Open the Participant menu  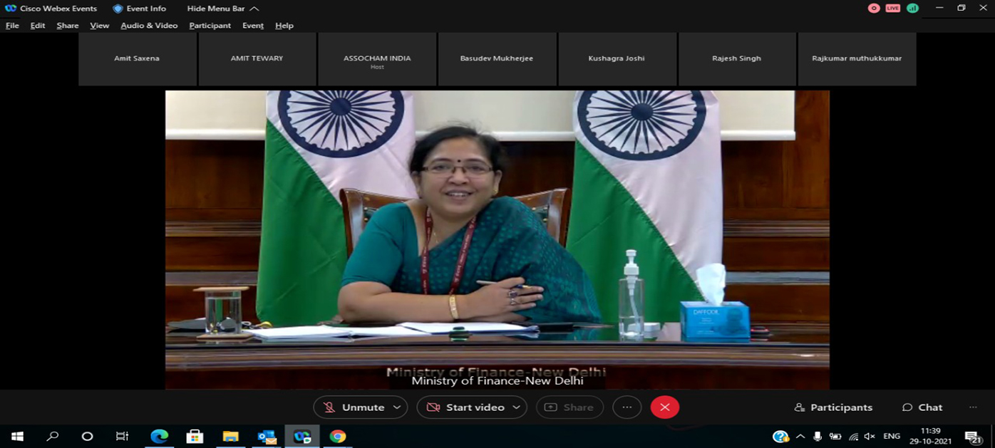[x=210, y=26]
